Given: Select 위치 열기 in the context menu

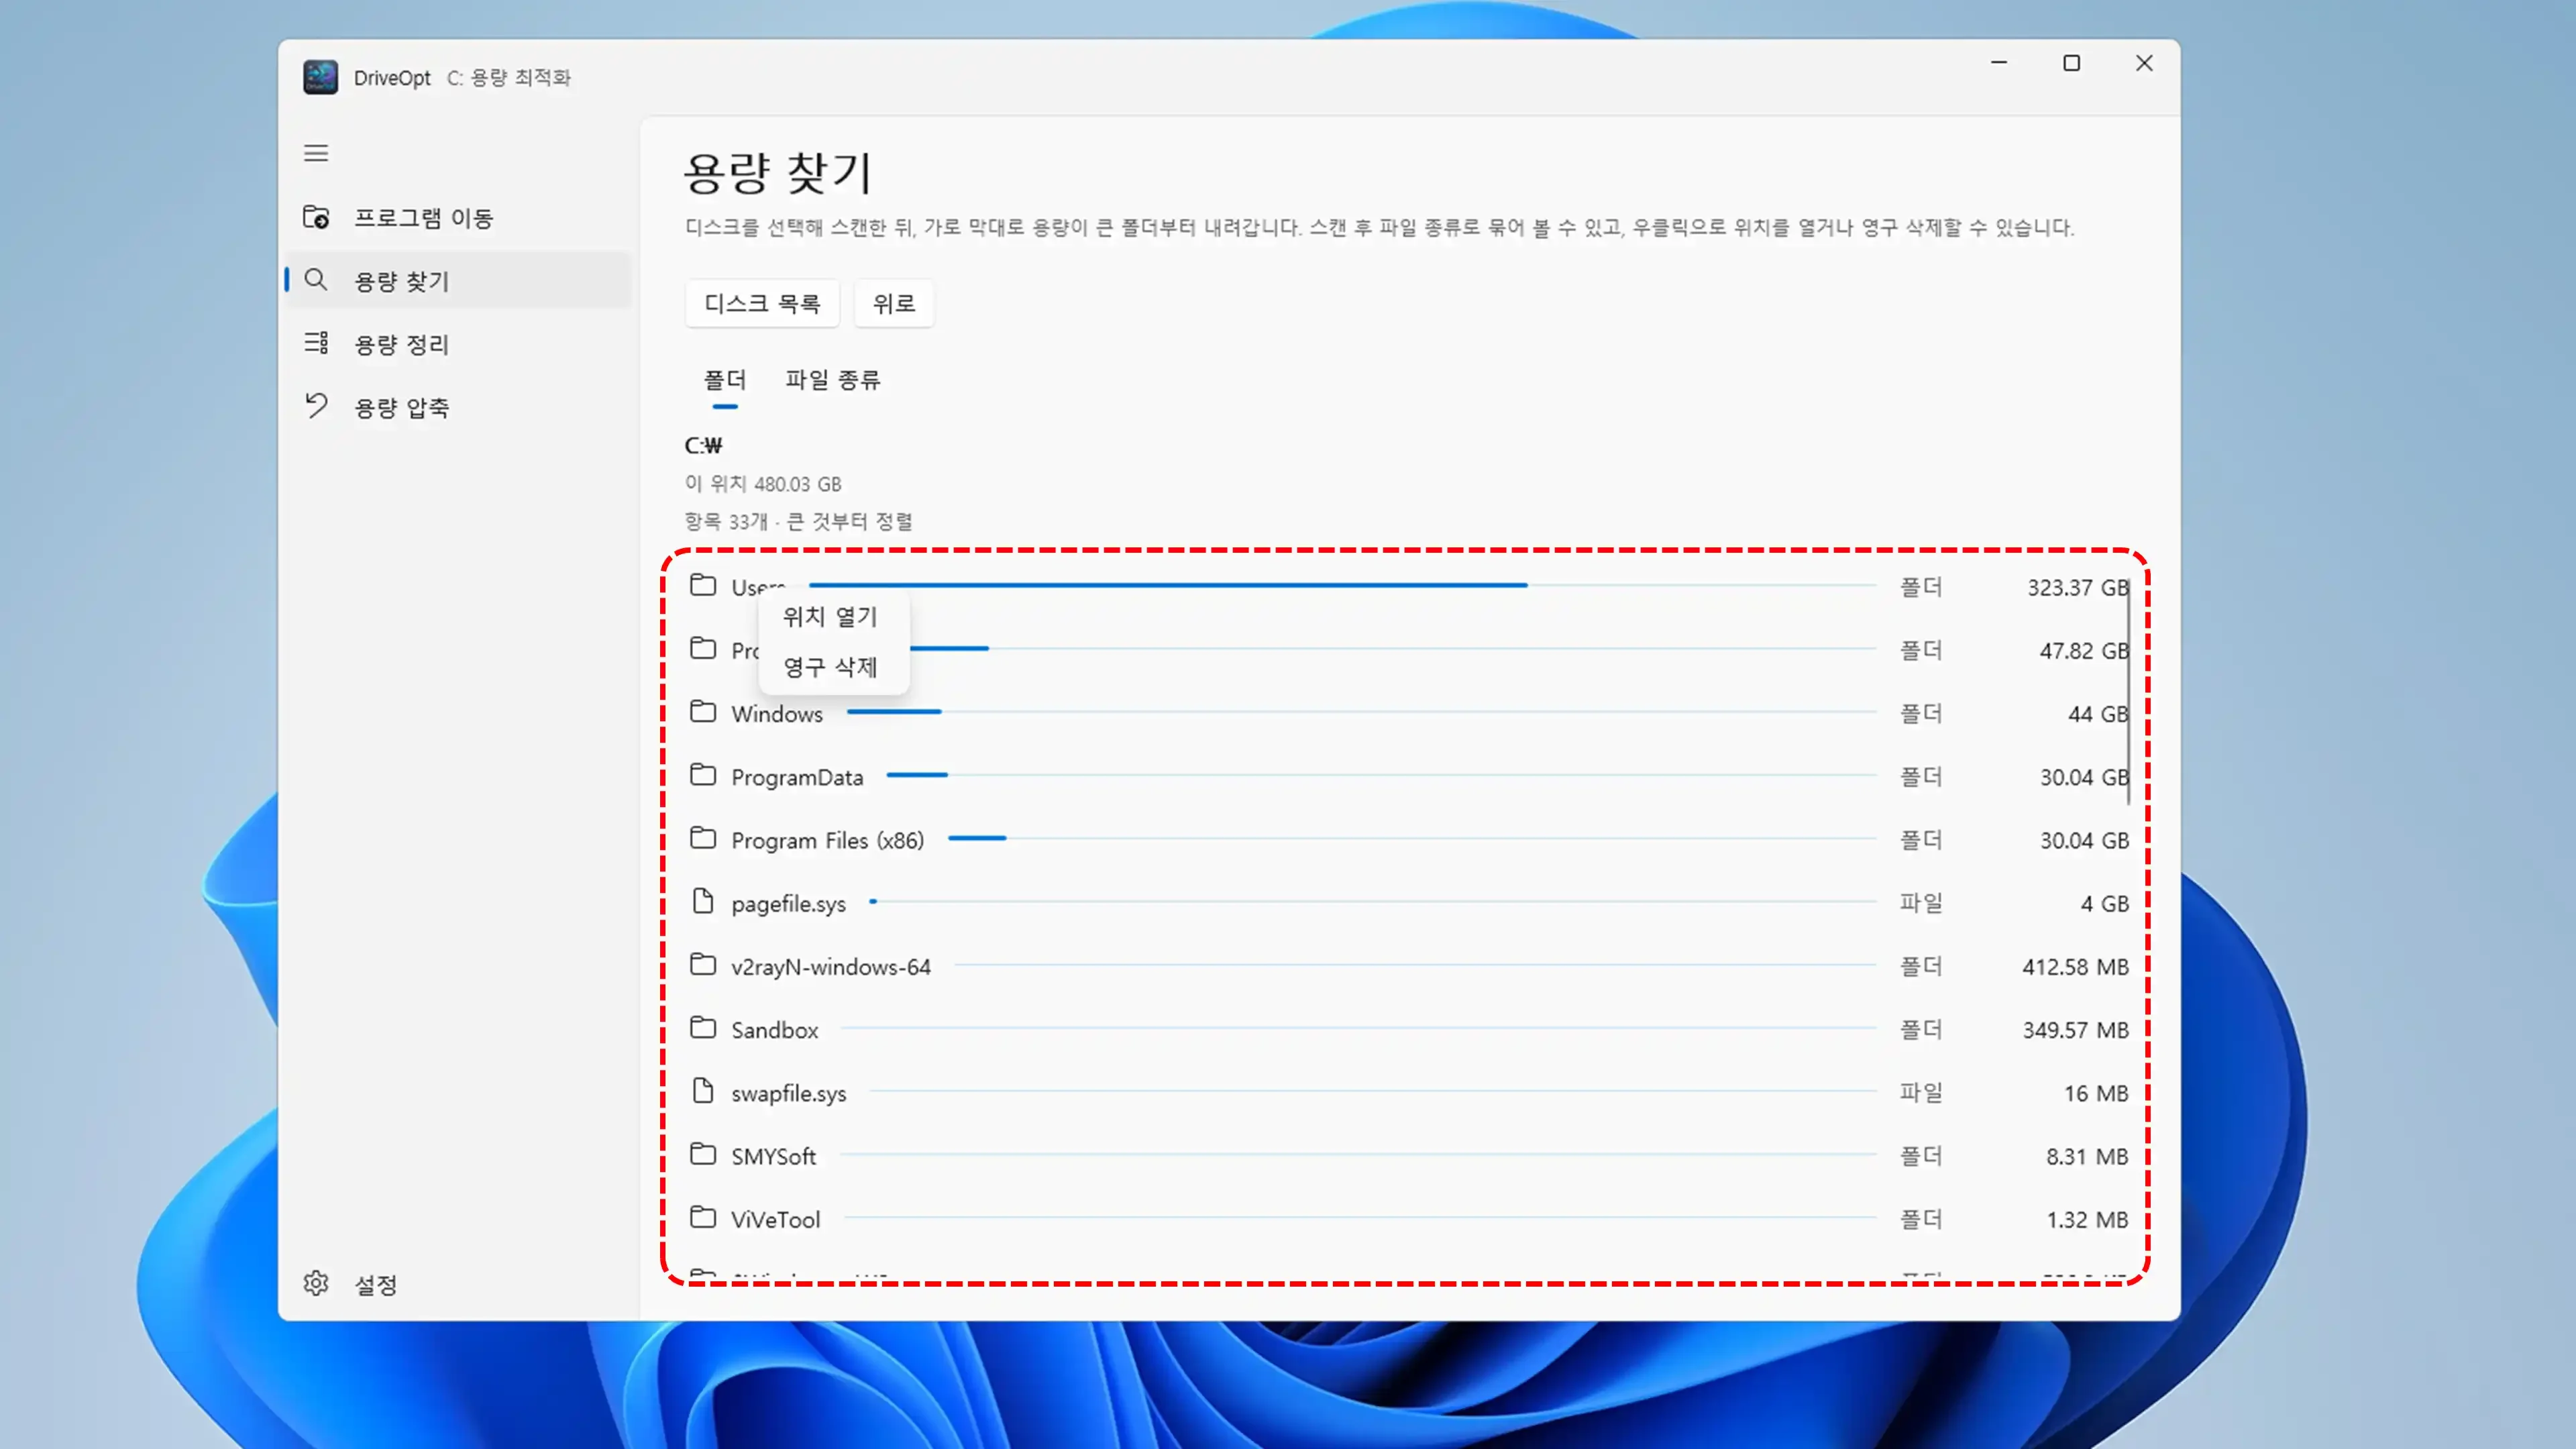Looking at the screenshot, I should [x=830, y=617].
